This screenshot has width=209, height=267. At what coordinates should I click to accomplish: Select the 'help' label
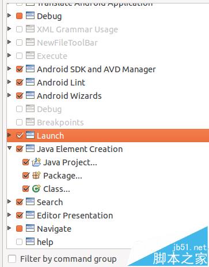coord(45,242)
